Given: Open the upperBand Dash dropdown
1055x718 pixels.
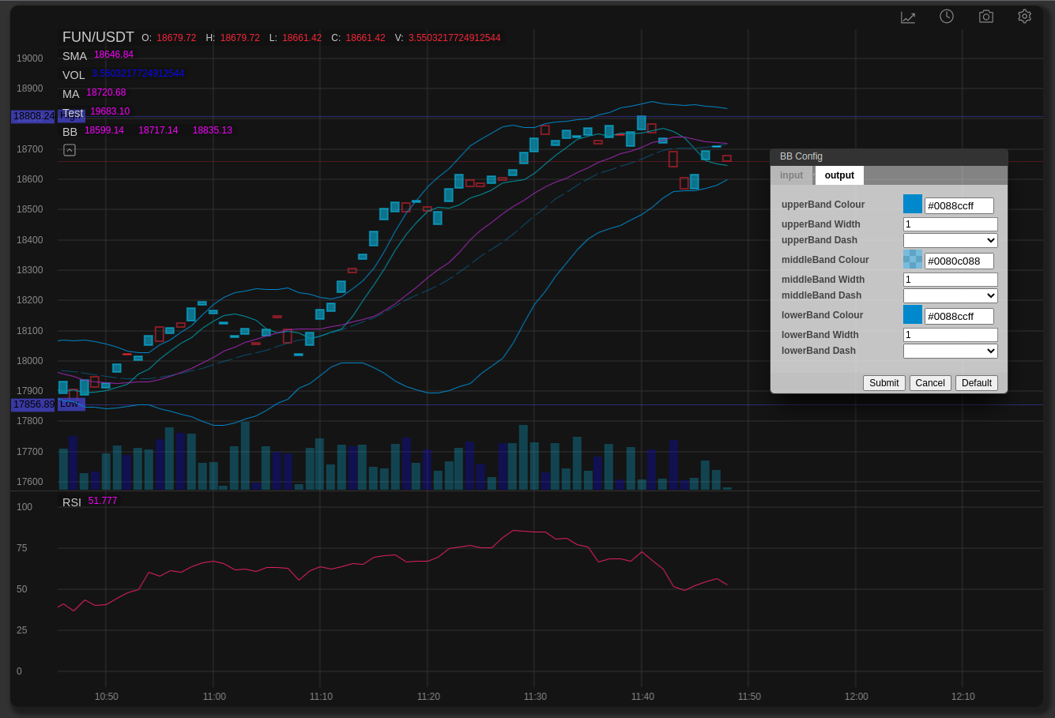Looking at the screenshot, I should pos(951,240).
